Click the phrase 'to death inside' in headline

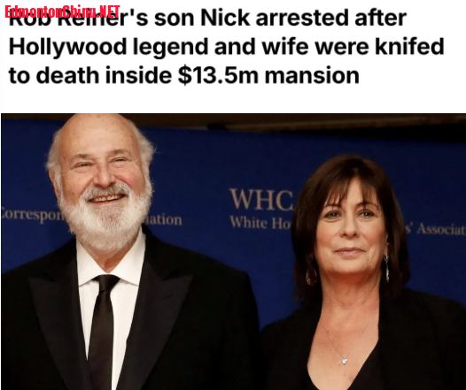point(90,75)
